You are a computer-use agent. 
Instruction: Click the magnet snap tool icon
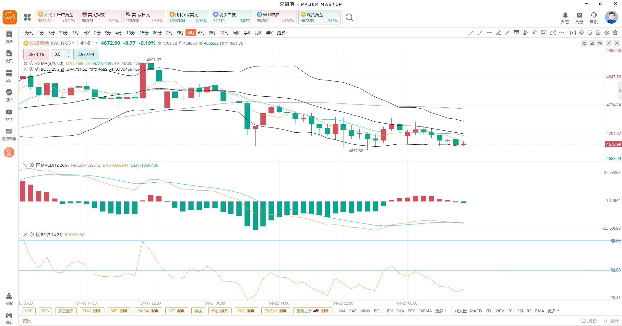[x=590, y=33]
